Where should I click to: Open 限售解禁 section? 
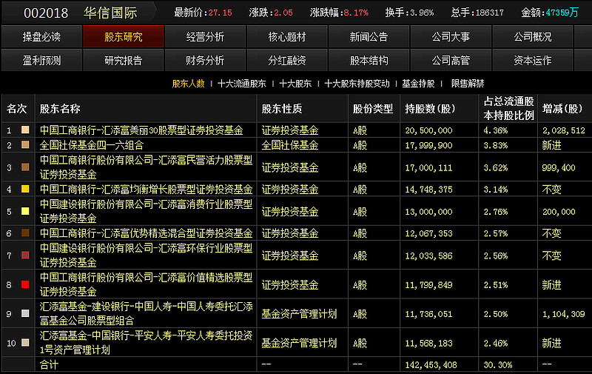[x=468, y=84]
